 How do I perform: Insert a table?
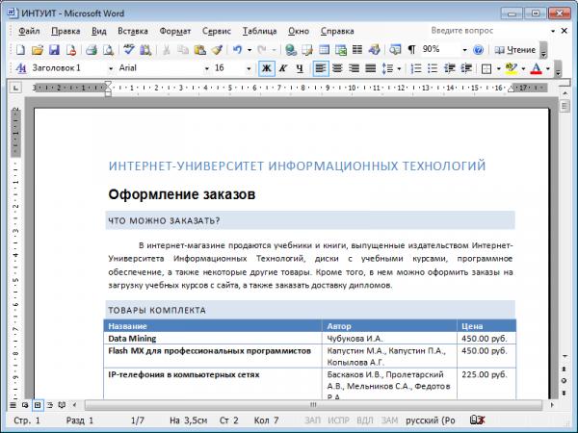click(x=324, y=50)
